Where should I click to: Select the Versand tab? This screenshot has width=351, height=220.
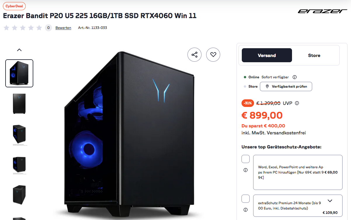(x=267, y=55)
